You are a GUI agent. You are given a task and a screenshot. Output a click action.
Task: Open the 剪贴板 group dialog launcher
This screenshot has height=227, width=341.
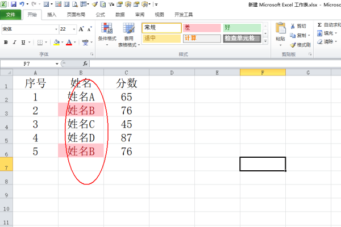[310, 54]
